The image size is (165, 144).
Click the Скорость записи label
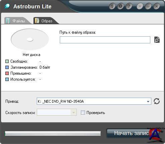click(20, 113)
